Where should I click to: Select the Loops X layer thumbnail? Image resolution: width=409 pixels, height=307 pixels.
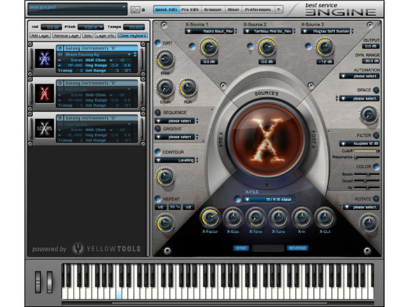point(44,128)
